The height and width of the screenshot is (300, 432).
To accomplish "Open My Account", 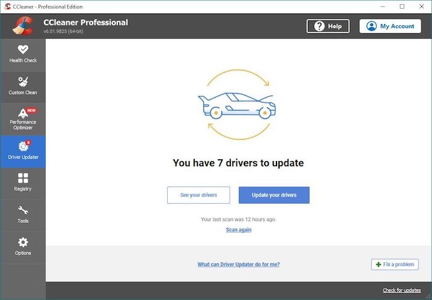I will point(390,26).
